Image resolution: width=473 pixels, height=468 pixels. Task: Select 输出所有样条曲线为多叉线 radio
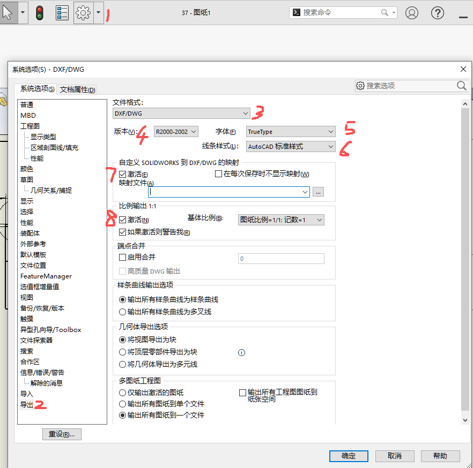tap(122, 312)
